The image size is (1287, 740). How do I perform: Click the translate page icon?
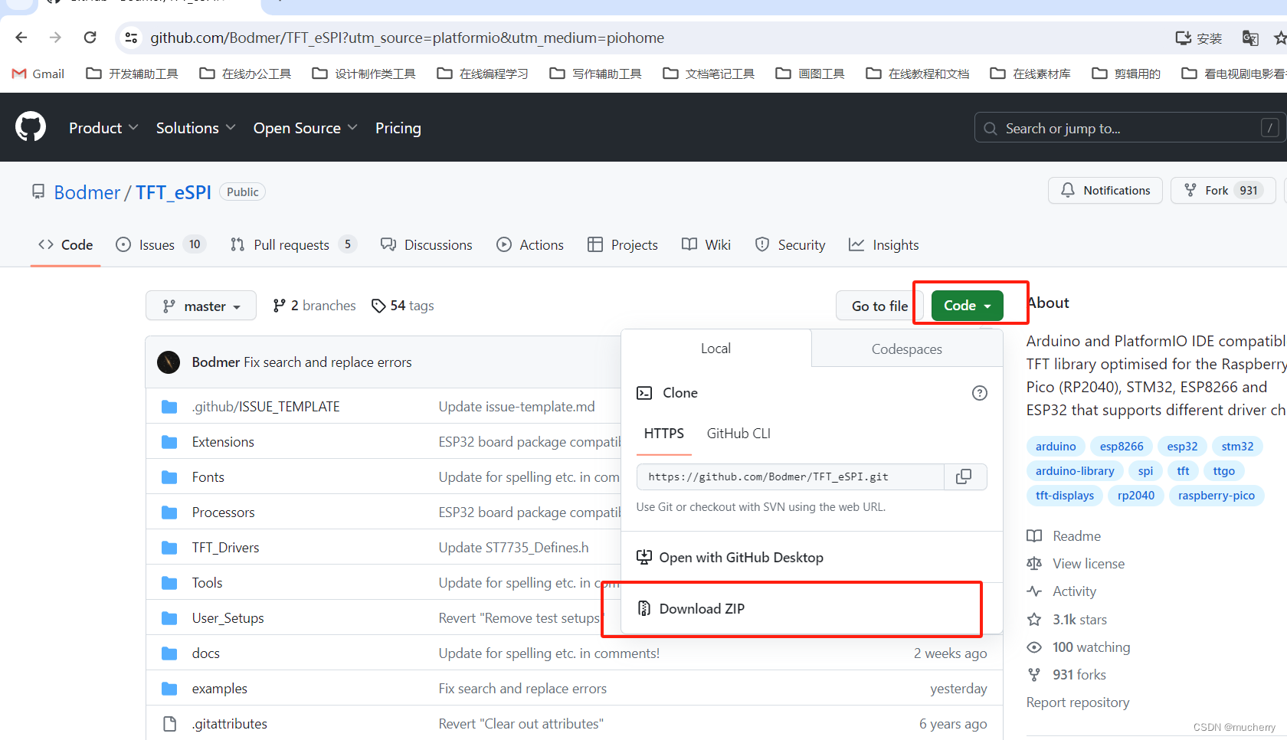[1250, 38]
